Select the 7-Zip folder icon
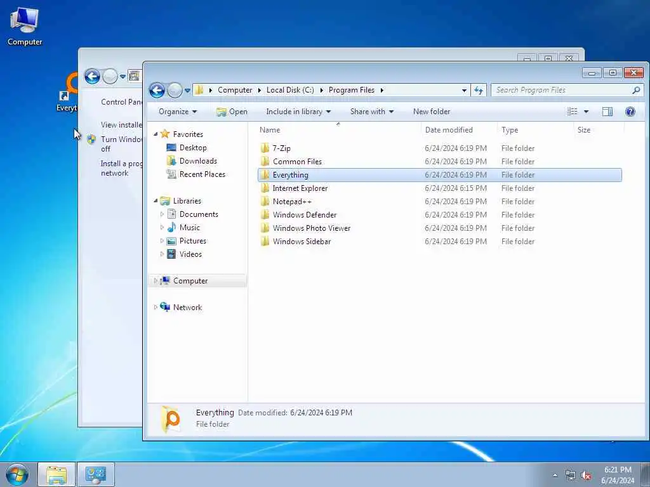 265,148
